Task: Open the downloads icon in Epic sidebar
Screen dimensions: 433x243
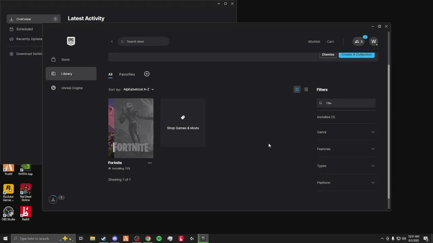Action: [x=53, y=199]
